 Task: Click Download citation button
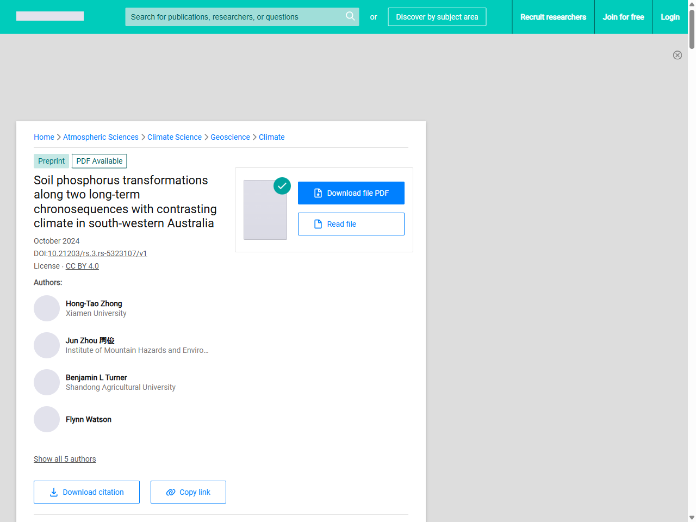pyautogui.click(x=86, y=492)
